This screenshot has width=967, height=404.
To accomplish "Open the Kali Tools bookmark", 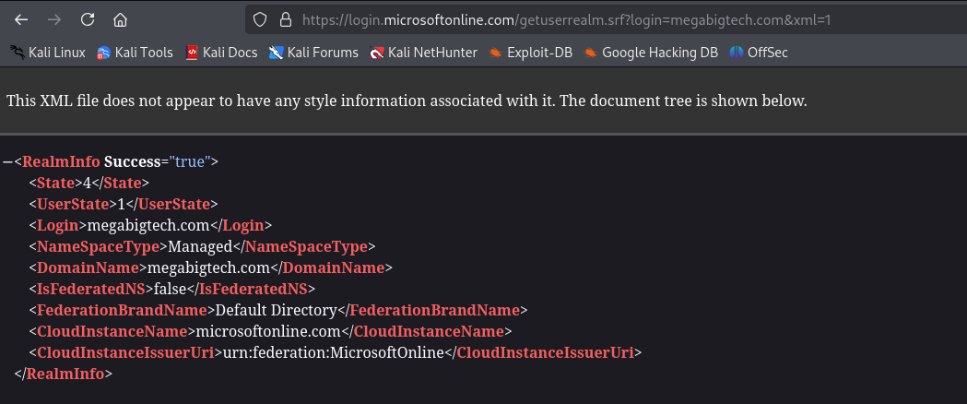I will [x=135, y=53].
